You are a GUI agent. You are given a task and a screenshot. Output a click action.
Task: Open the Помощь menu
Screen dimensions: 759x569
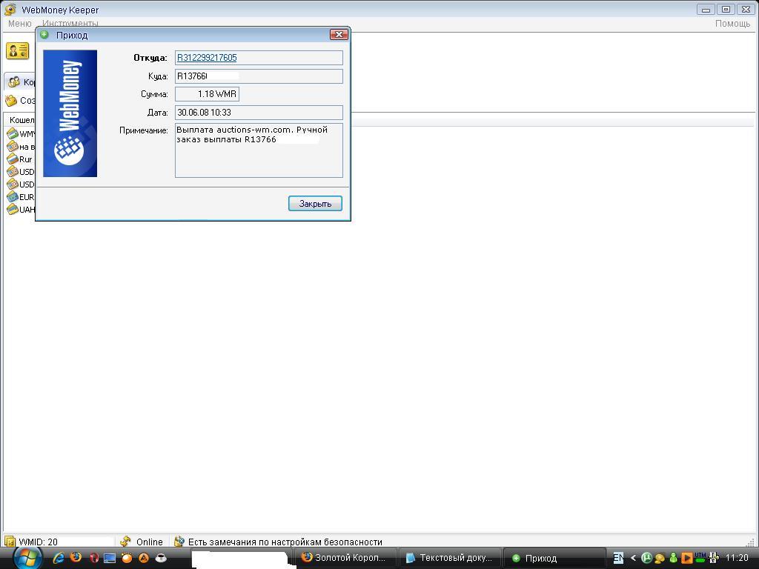click(732, 24)
